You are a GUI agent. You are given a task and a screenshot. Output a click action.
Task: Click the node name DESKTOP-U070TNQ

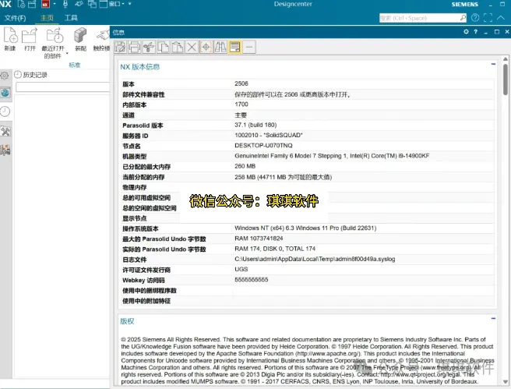[263, 146]
